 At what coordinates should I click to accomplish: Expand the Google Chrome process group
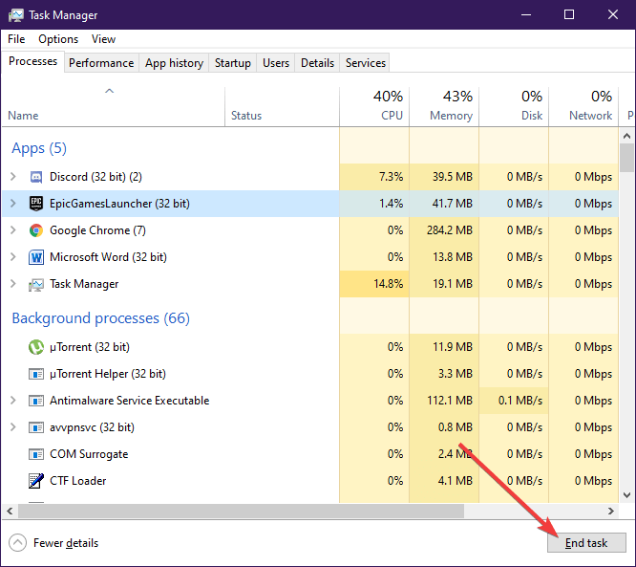point(12,230)
